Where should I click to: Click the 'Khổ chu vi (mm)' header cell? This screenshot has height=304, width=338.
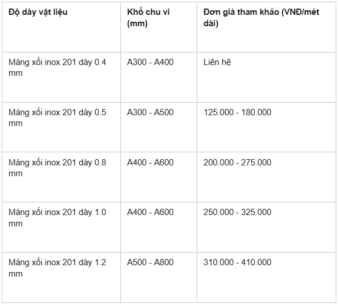tap(158, 27)
